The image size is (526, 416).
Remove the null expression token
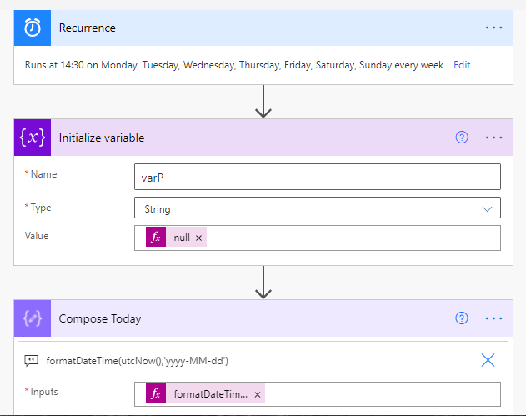click(x=198, y=238)
